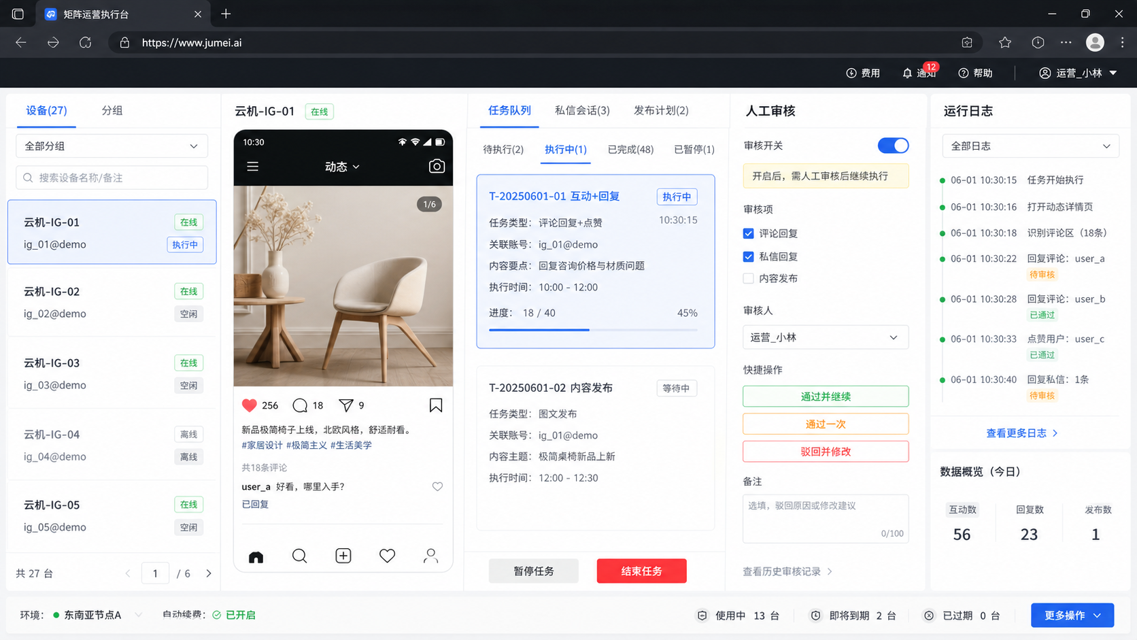Open notifications bell with 12 badge
The width and height of the screenshot is (1137, 640).
point(919,73)
